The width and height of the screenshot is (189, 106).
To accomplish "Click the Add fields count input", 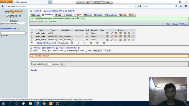I will (39, 51).
